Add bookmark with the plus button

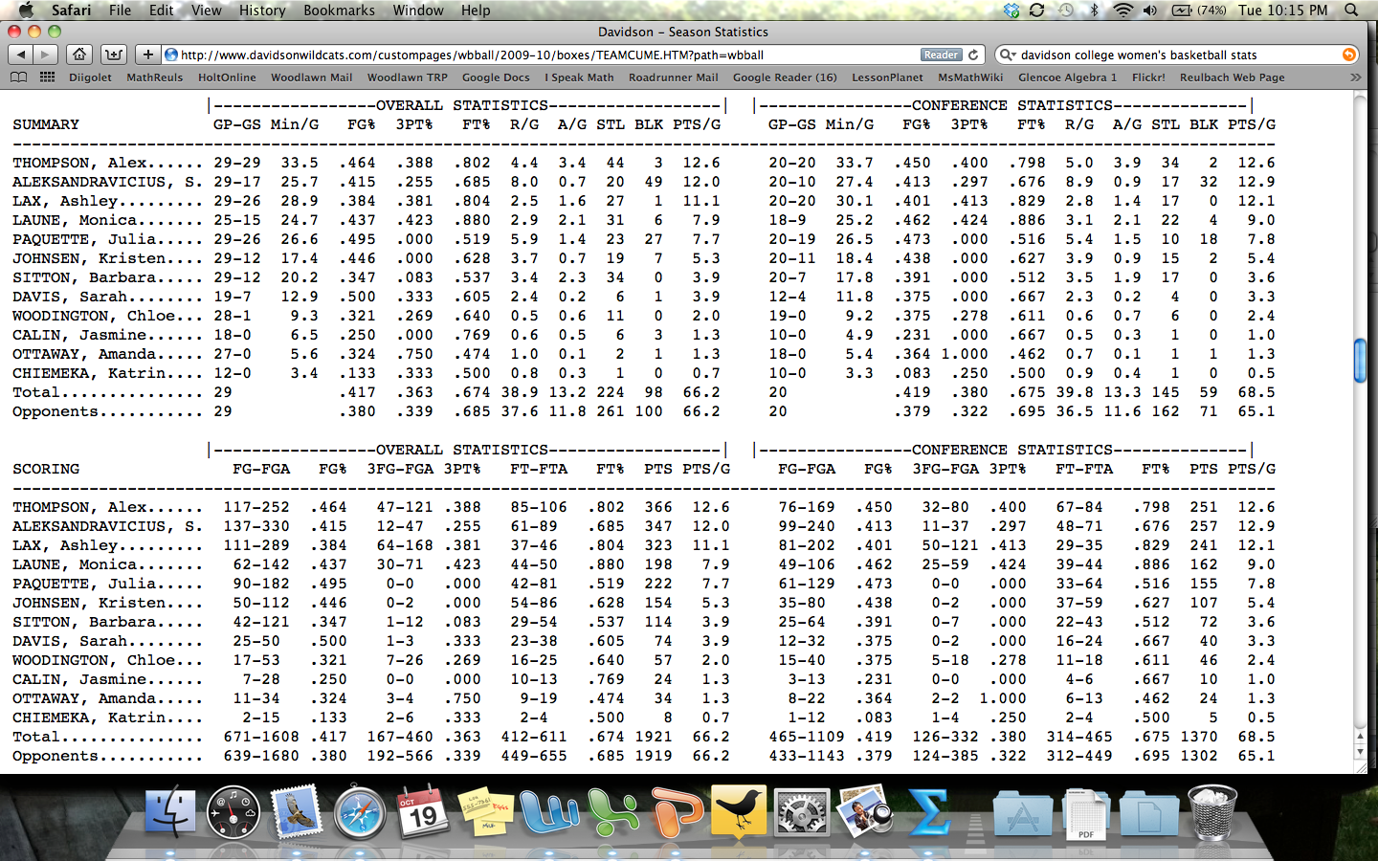pos(147,55)
